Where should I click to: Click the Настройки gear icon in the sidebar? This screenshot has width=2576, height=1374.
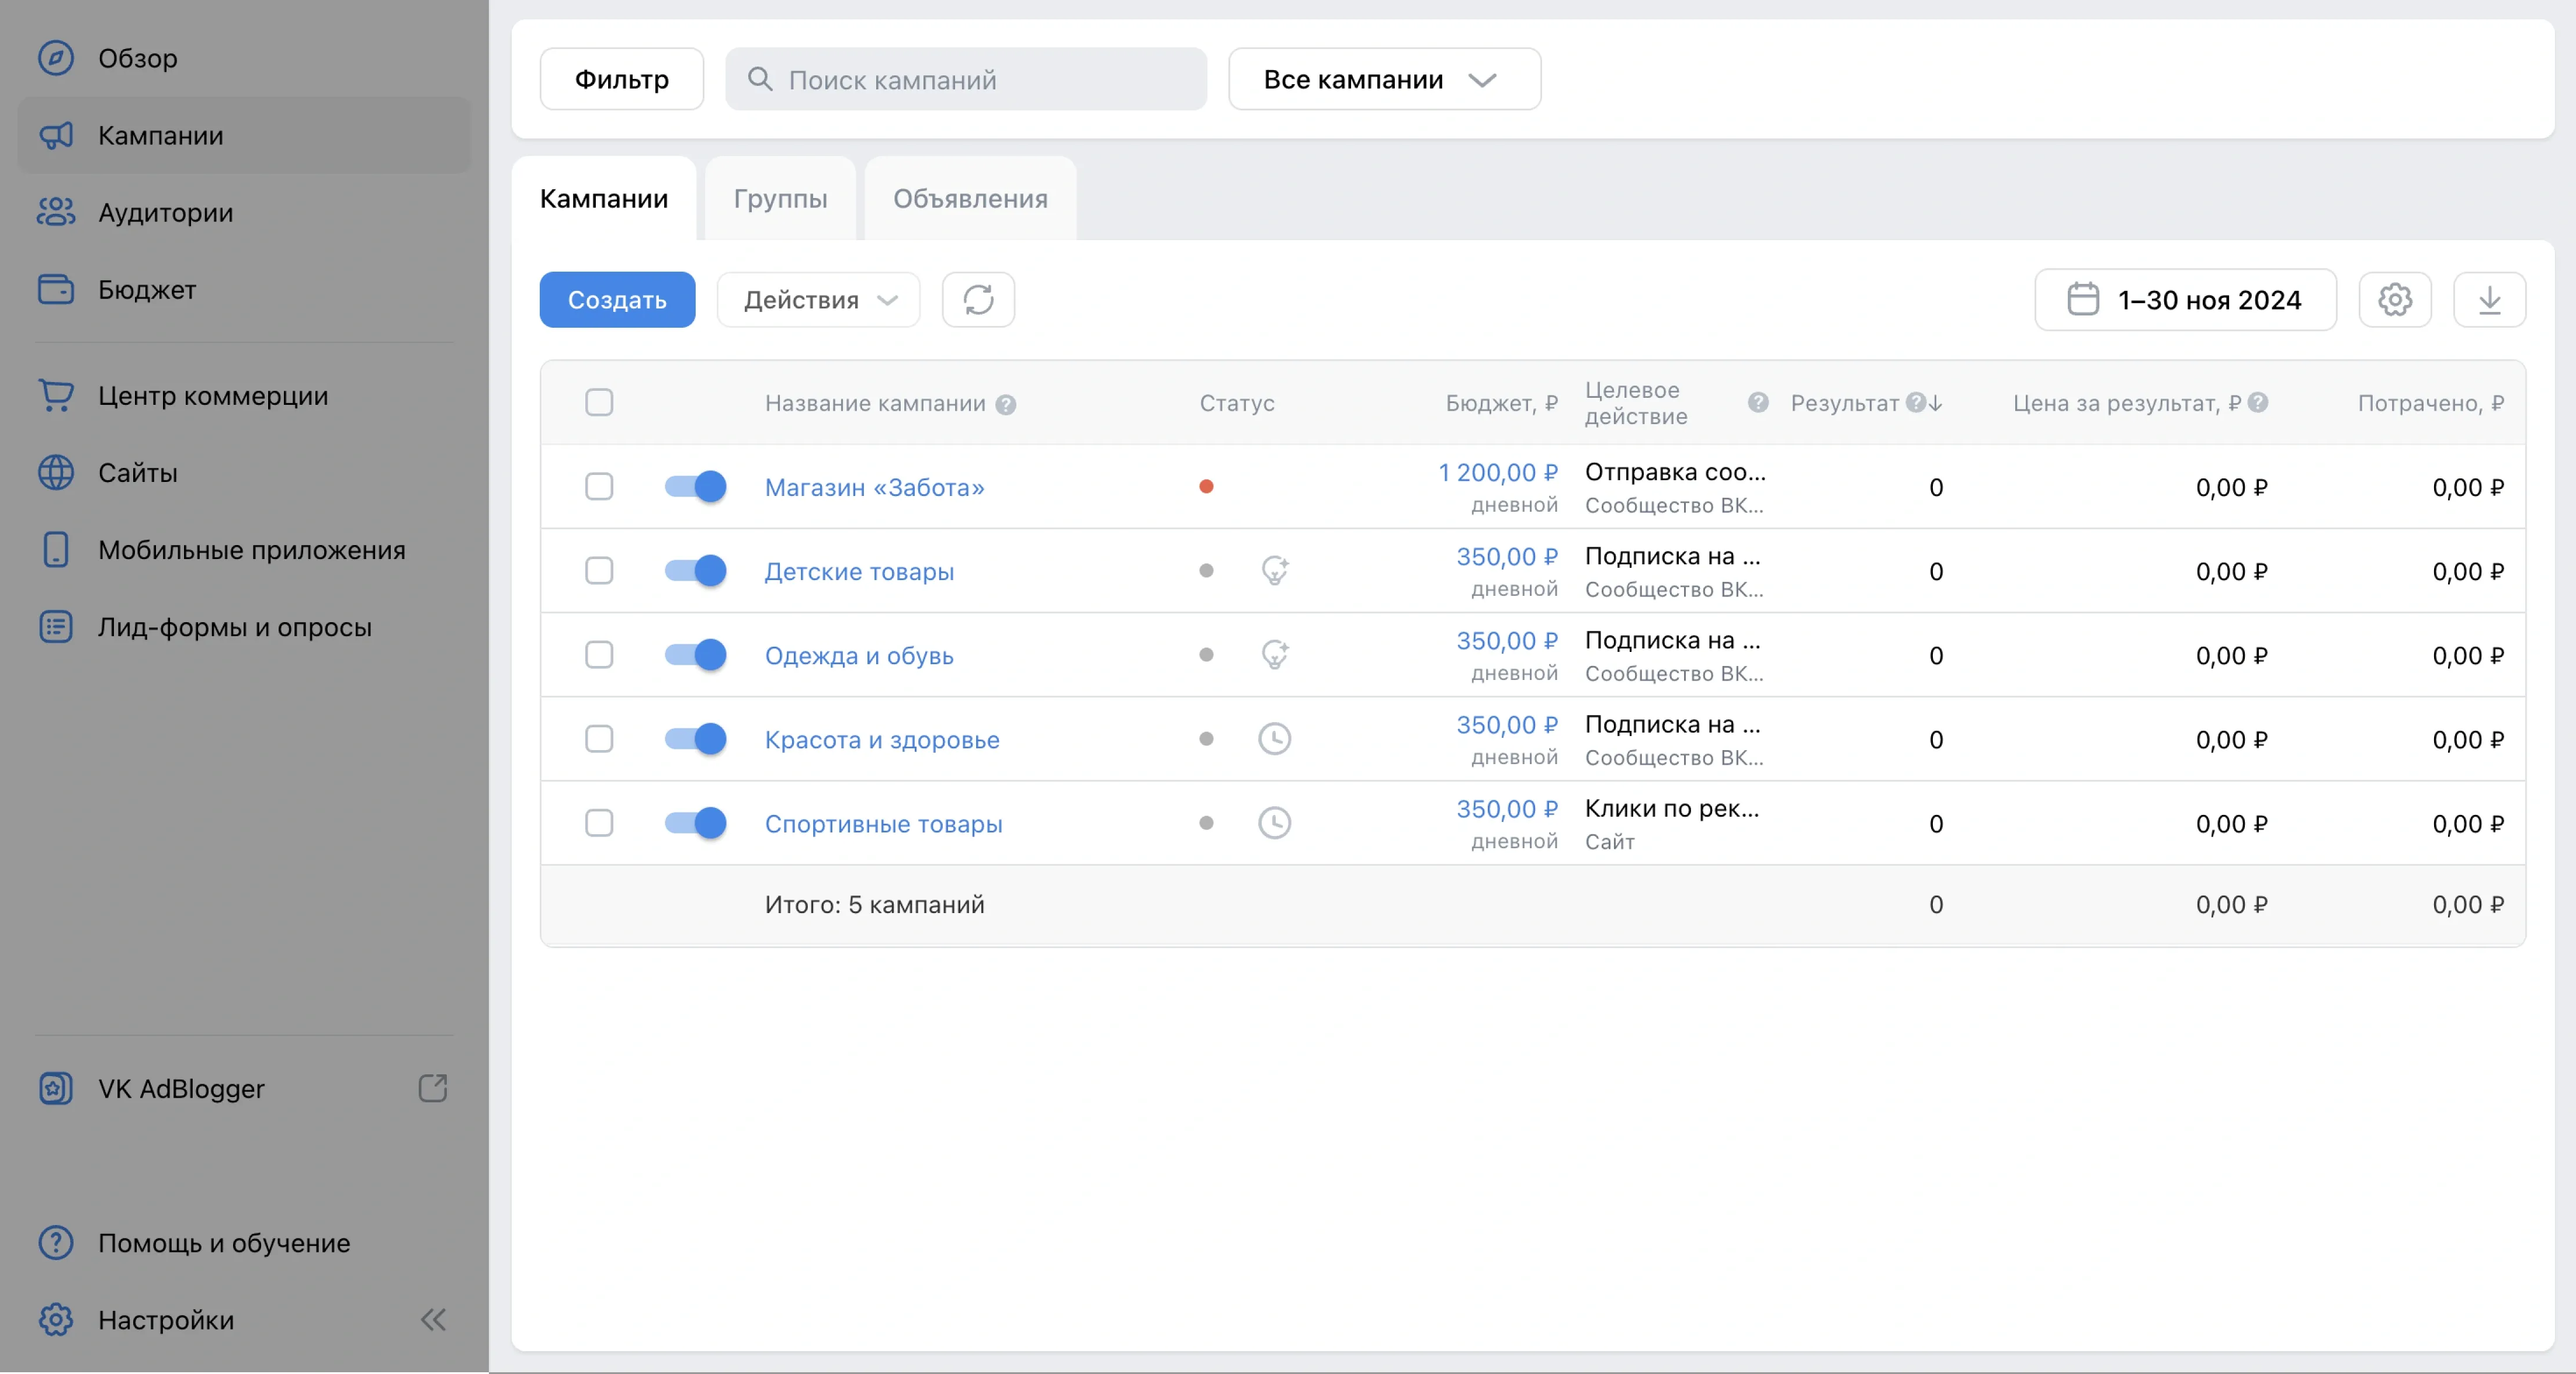point(56,1319)
